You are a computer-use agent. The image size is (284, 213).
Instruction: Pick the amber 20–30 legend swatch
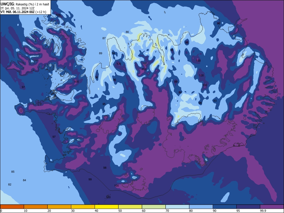[x=59, y=207]
